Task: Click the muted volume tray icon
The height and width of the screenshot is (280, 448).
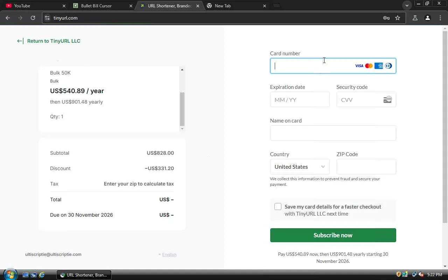Action: 421,275
